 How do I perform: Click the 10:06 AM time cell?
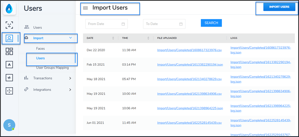(129, 108)
